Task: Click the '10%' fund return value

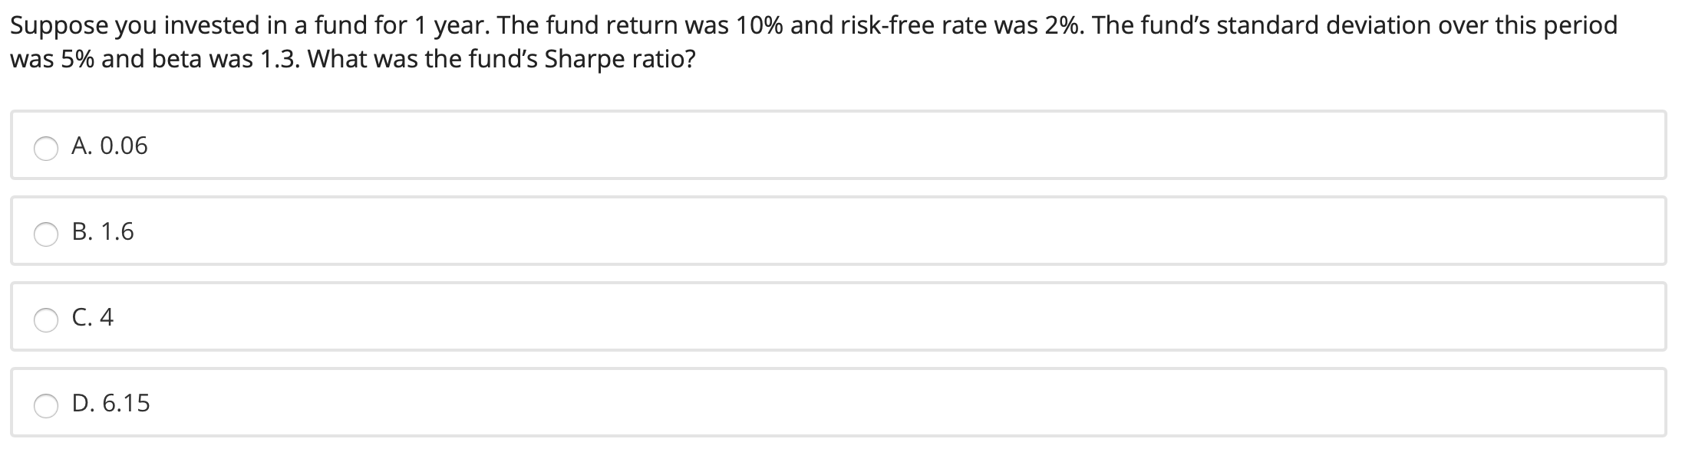Action: 760,25
